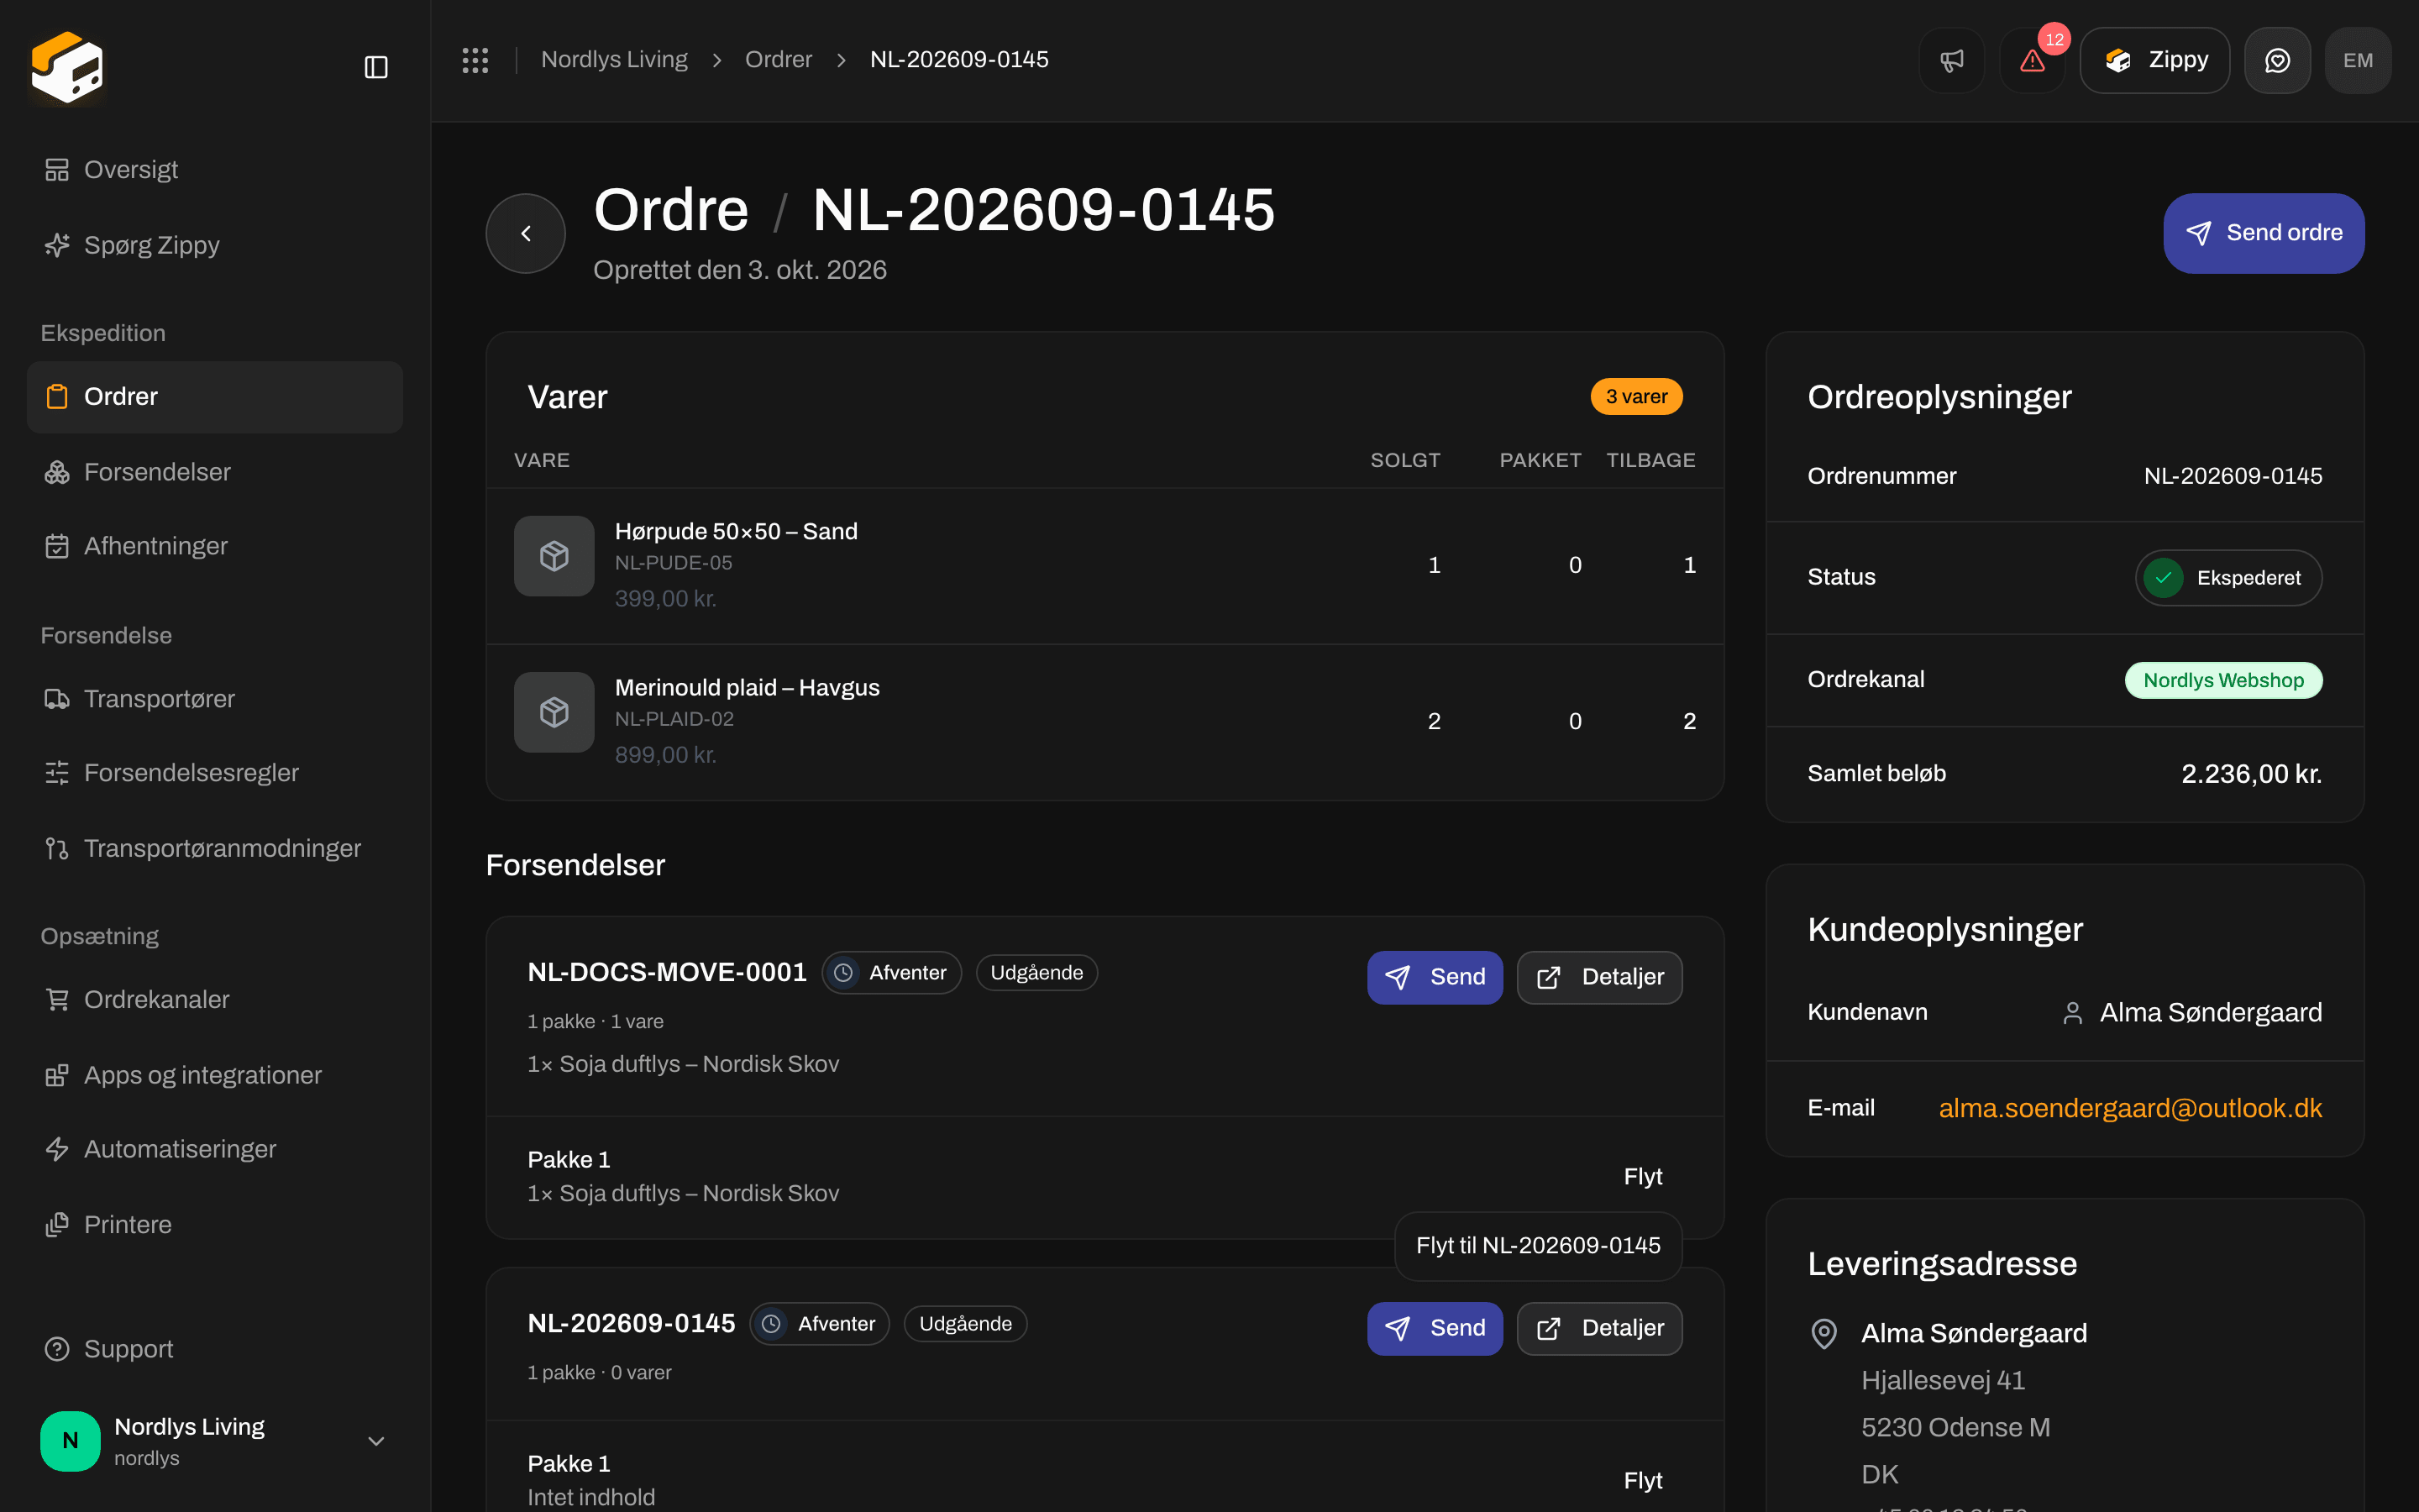Viewport: 2419px width, 1512px height.
Task: Open the chat support icon in header
Action: point(2277,60)
